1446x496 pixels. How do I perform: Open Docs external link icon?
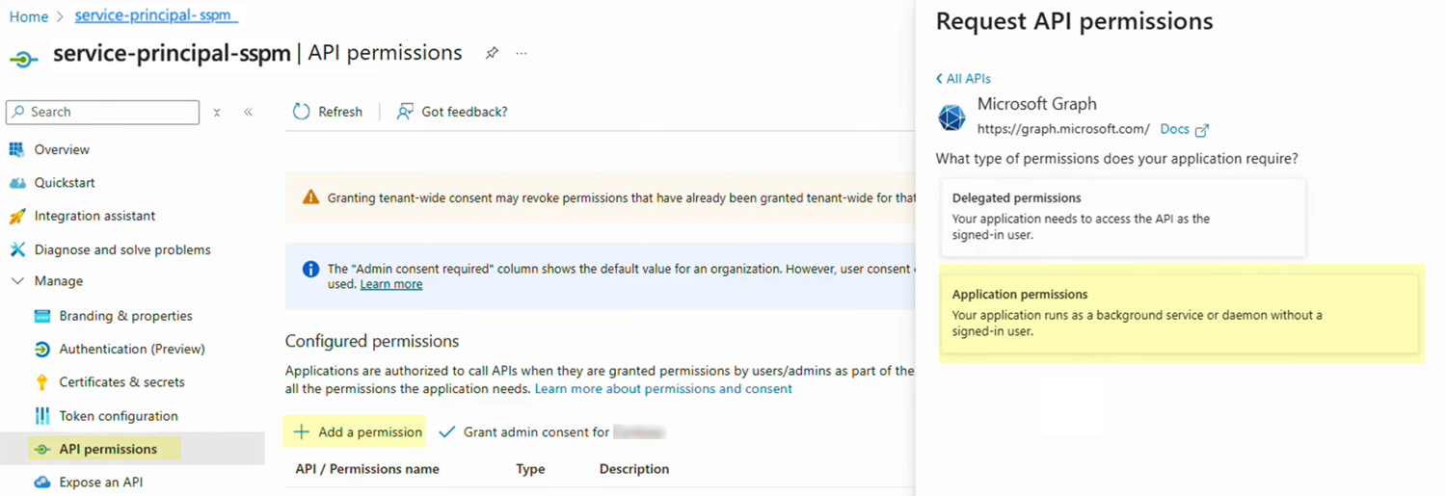(x=1201, y=130)
